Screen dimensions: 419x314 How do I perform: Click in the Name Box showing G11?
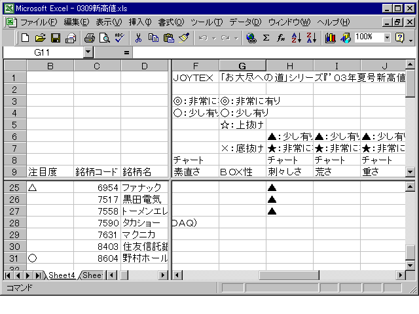43,52
